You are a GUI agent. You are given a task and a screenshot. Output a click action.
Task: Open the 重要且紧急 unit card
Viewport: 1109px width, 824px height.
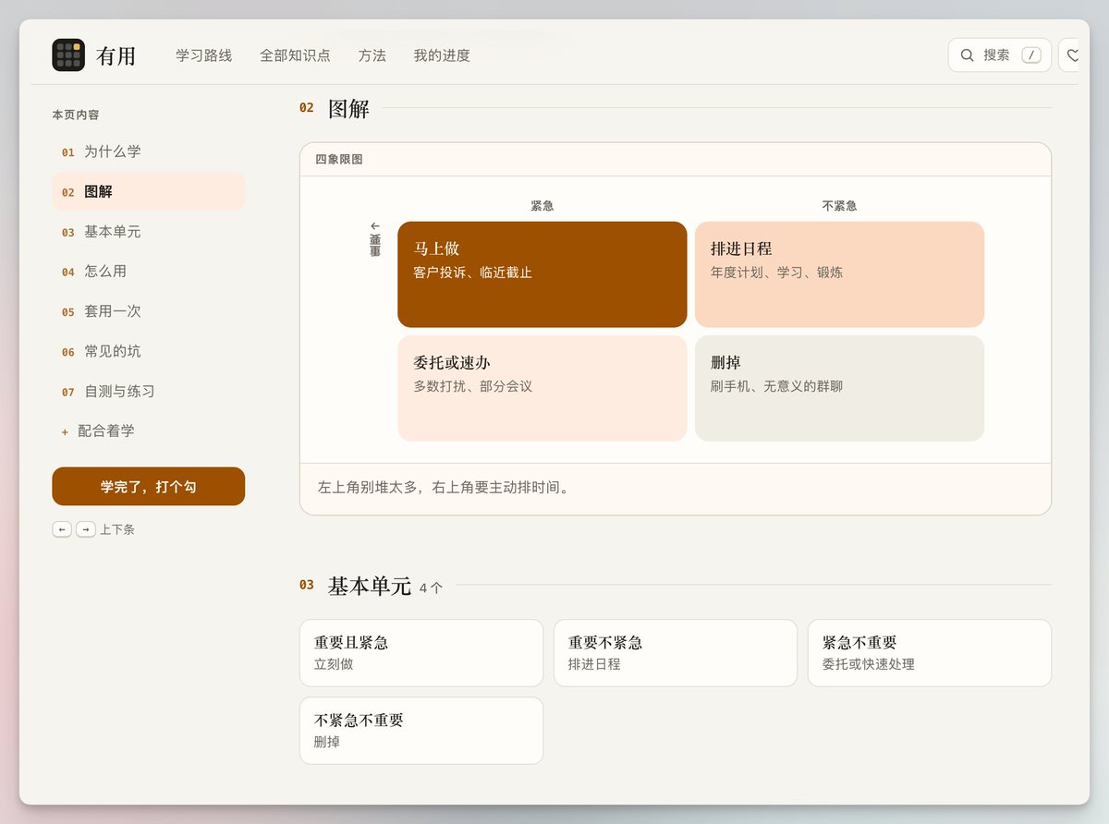pyautogui.click(x=421, y=653)
